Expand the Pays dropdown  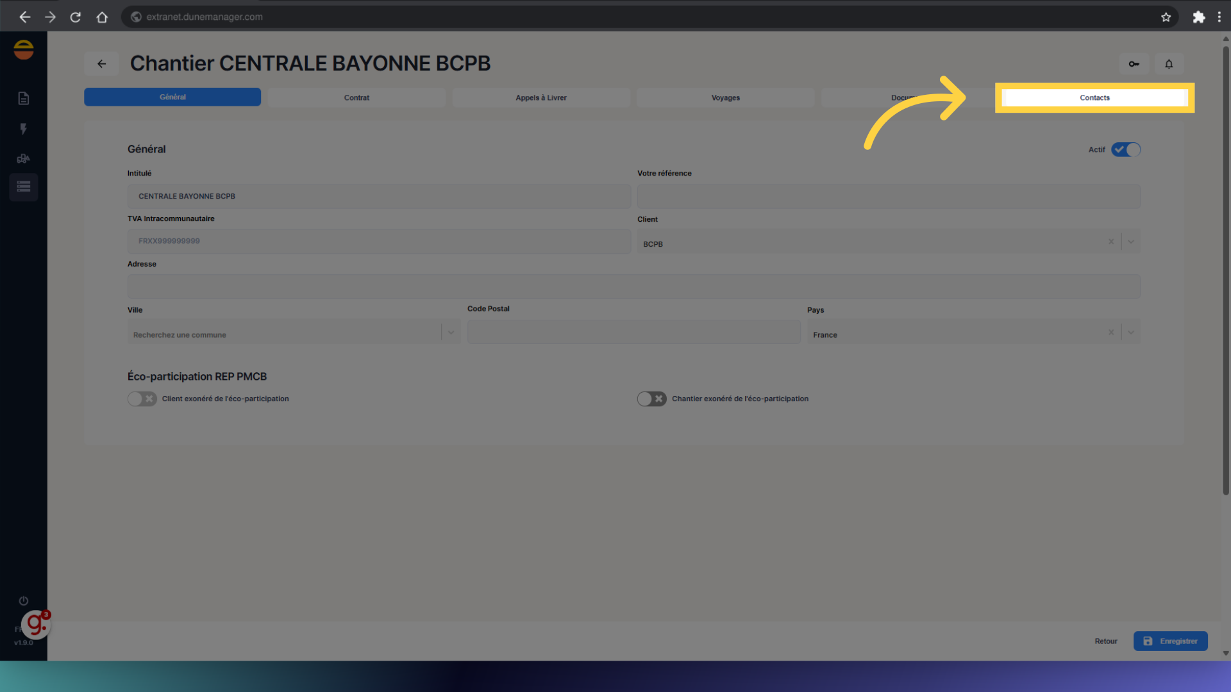(x=1131, y=333)
